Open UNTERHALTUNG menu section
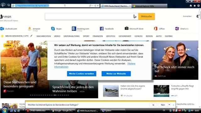201x113 pixels. (72, 36)
